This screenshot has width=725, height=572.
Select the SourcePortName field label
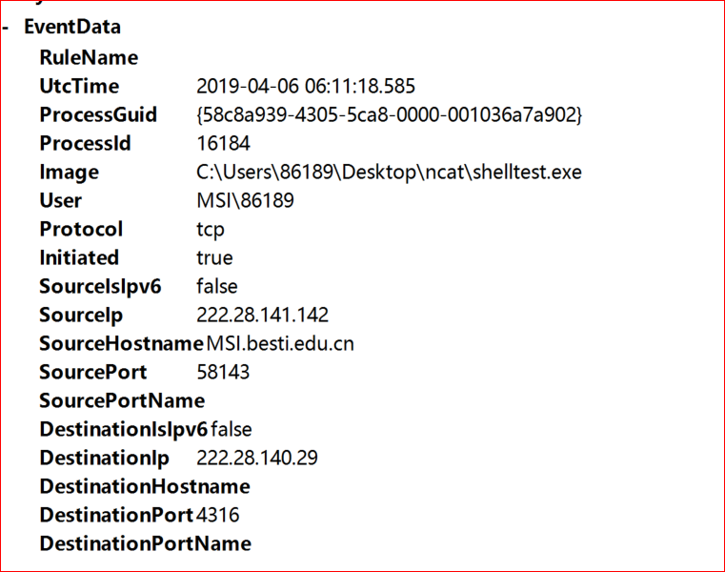[x=122, y=400]
